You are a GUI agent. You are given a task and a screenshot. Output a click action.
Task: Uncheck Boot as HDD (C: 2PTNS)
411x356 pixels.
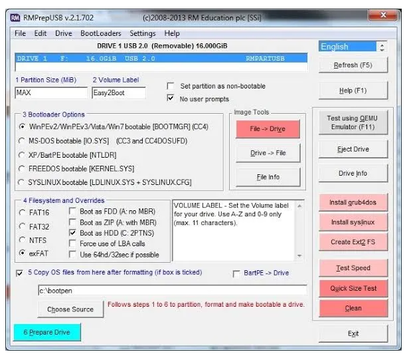pos(74,233)
